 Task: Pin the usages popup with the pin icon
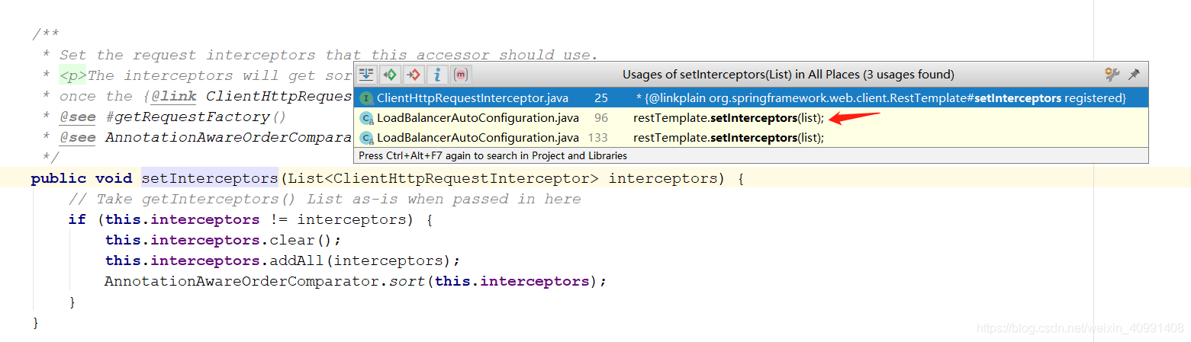tap(1135, 75)
